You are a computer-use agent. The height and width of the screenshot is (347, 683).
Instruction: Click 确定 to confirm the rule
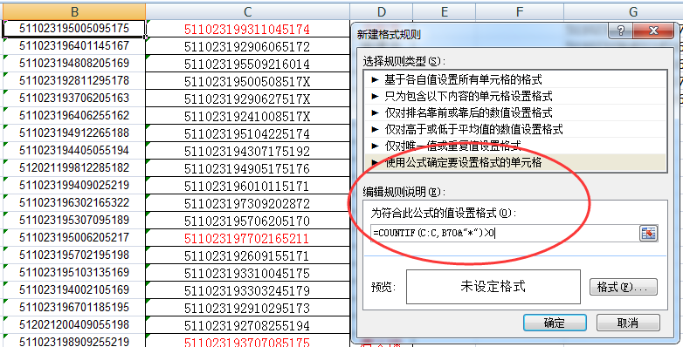click(555, 323)
